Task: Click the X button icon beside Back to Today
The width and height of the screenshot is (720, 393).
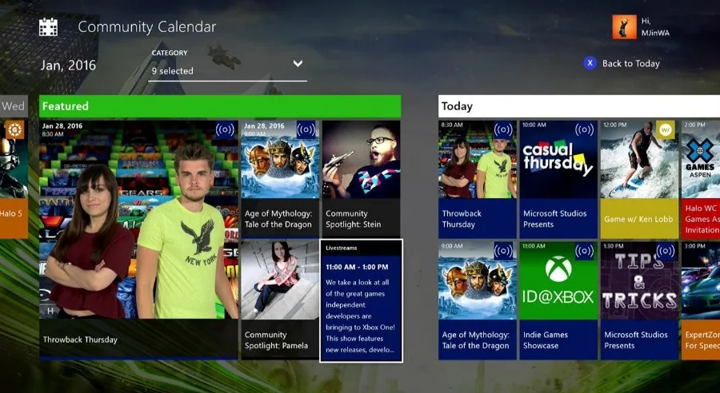Action: (x=590, y=63)
